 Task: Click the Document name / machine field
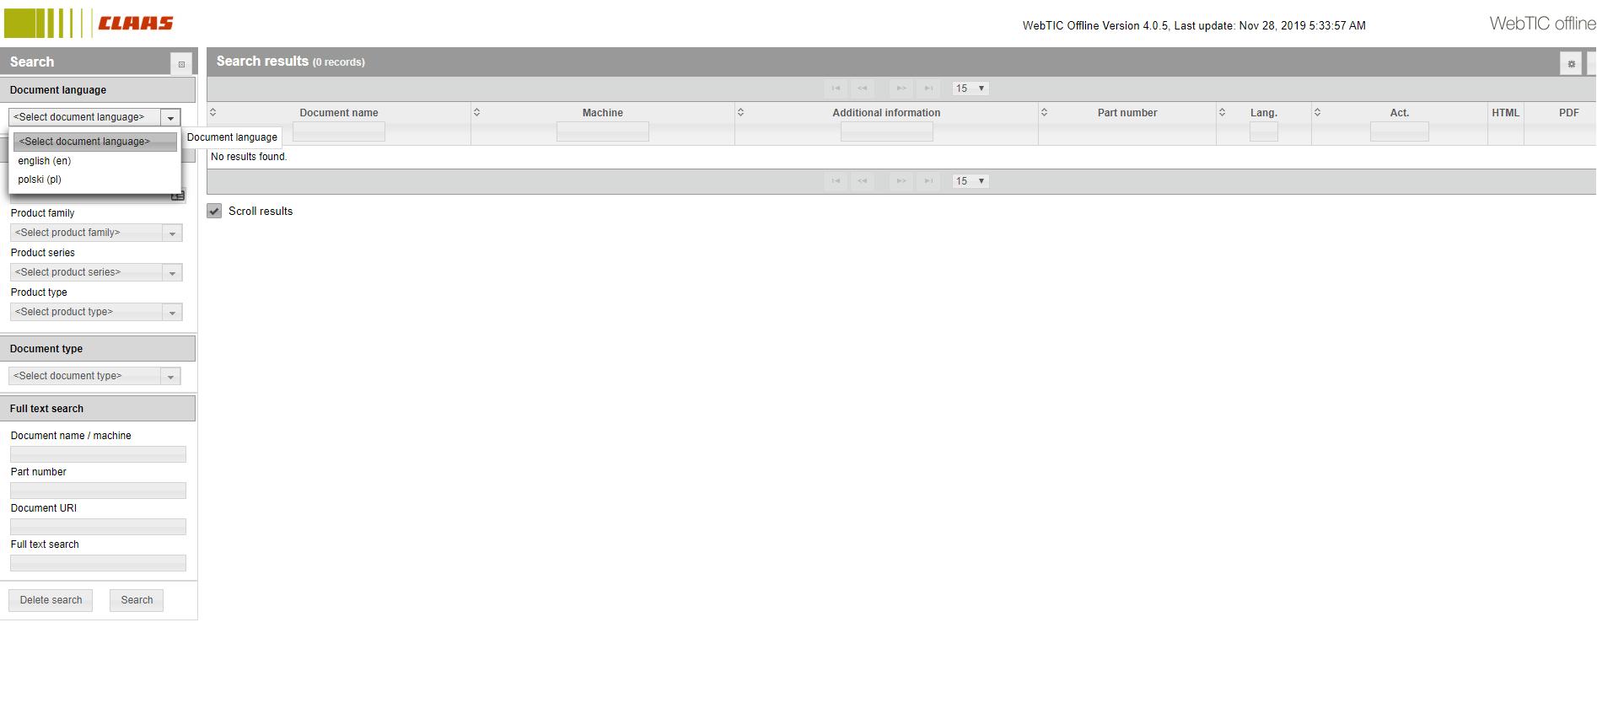(x=98, y=454)
